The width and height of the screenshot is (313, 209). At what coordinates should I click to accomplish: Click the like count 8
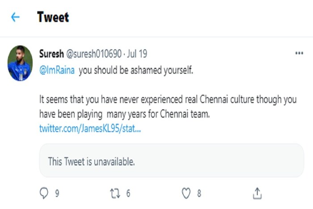click(199, 193)
